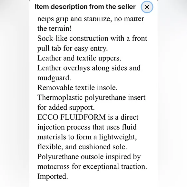Click 'flexible, and cushioned sole.' text
Viewport: 187px width, 187px height.
(82, 147)
